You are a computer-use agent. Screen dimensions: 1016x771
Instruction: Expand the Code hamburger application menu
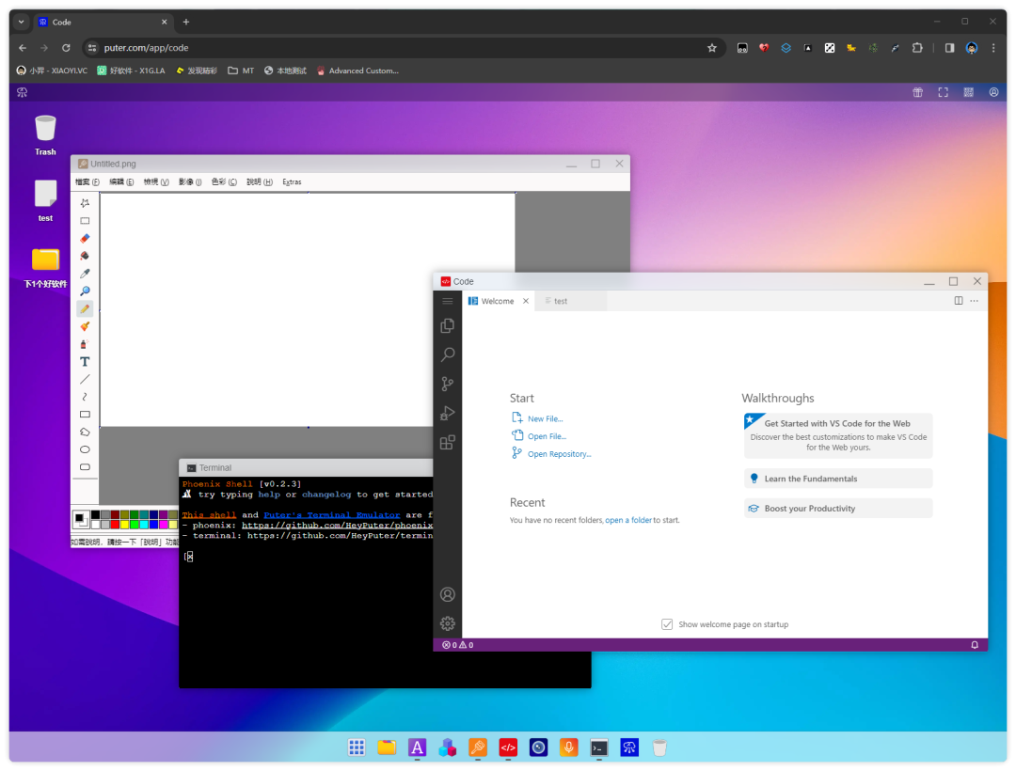click(x=448, y=301)
